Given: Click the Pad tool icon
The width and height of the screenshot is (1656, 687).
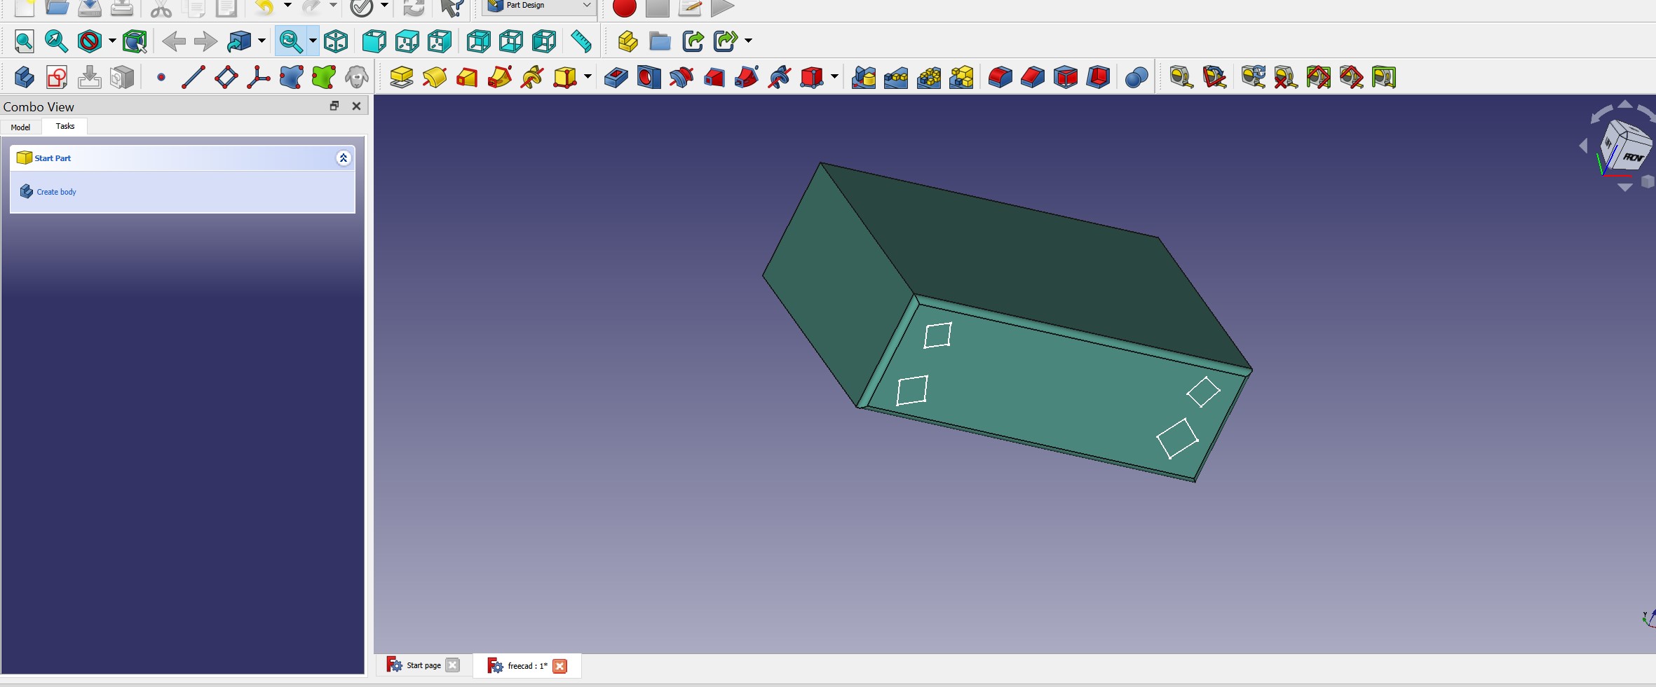Looking at the screenshot, I should [402, 77].
